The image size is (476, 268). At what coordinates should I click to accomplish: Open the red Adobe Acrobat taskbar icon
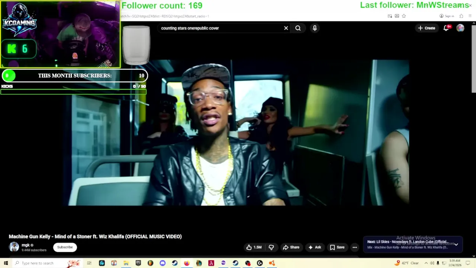211,263
